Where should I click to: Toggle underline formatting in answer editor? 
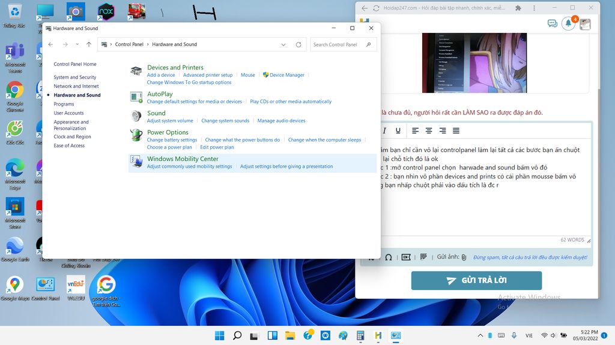coord(398,131)
